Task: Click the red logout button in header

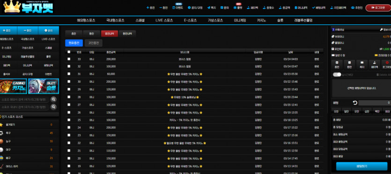Action: pos(378,7)
